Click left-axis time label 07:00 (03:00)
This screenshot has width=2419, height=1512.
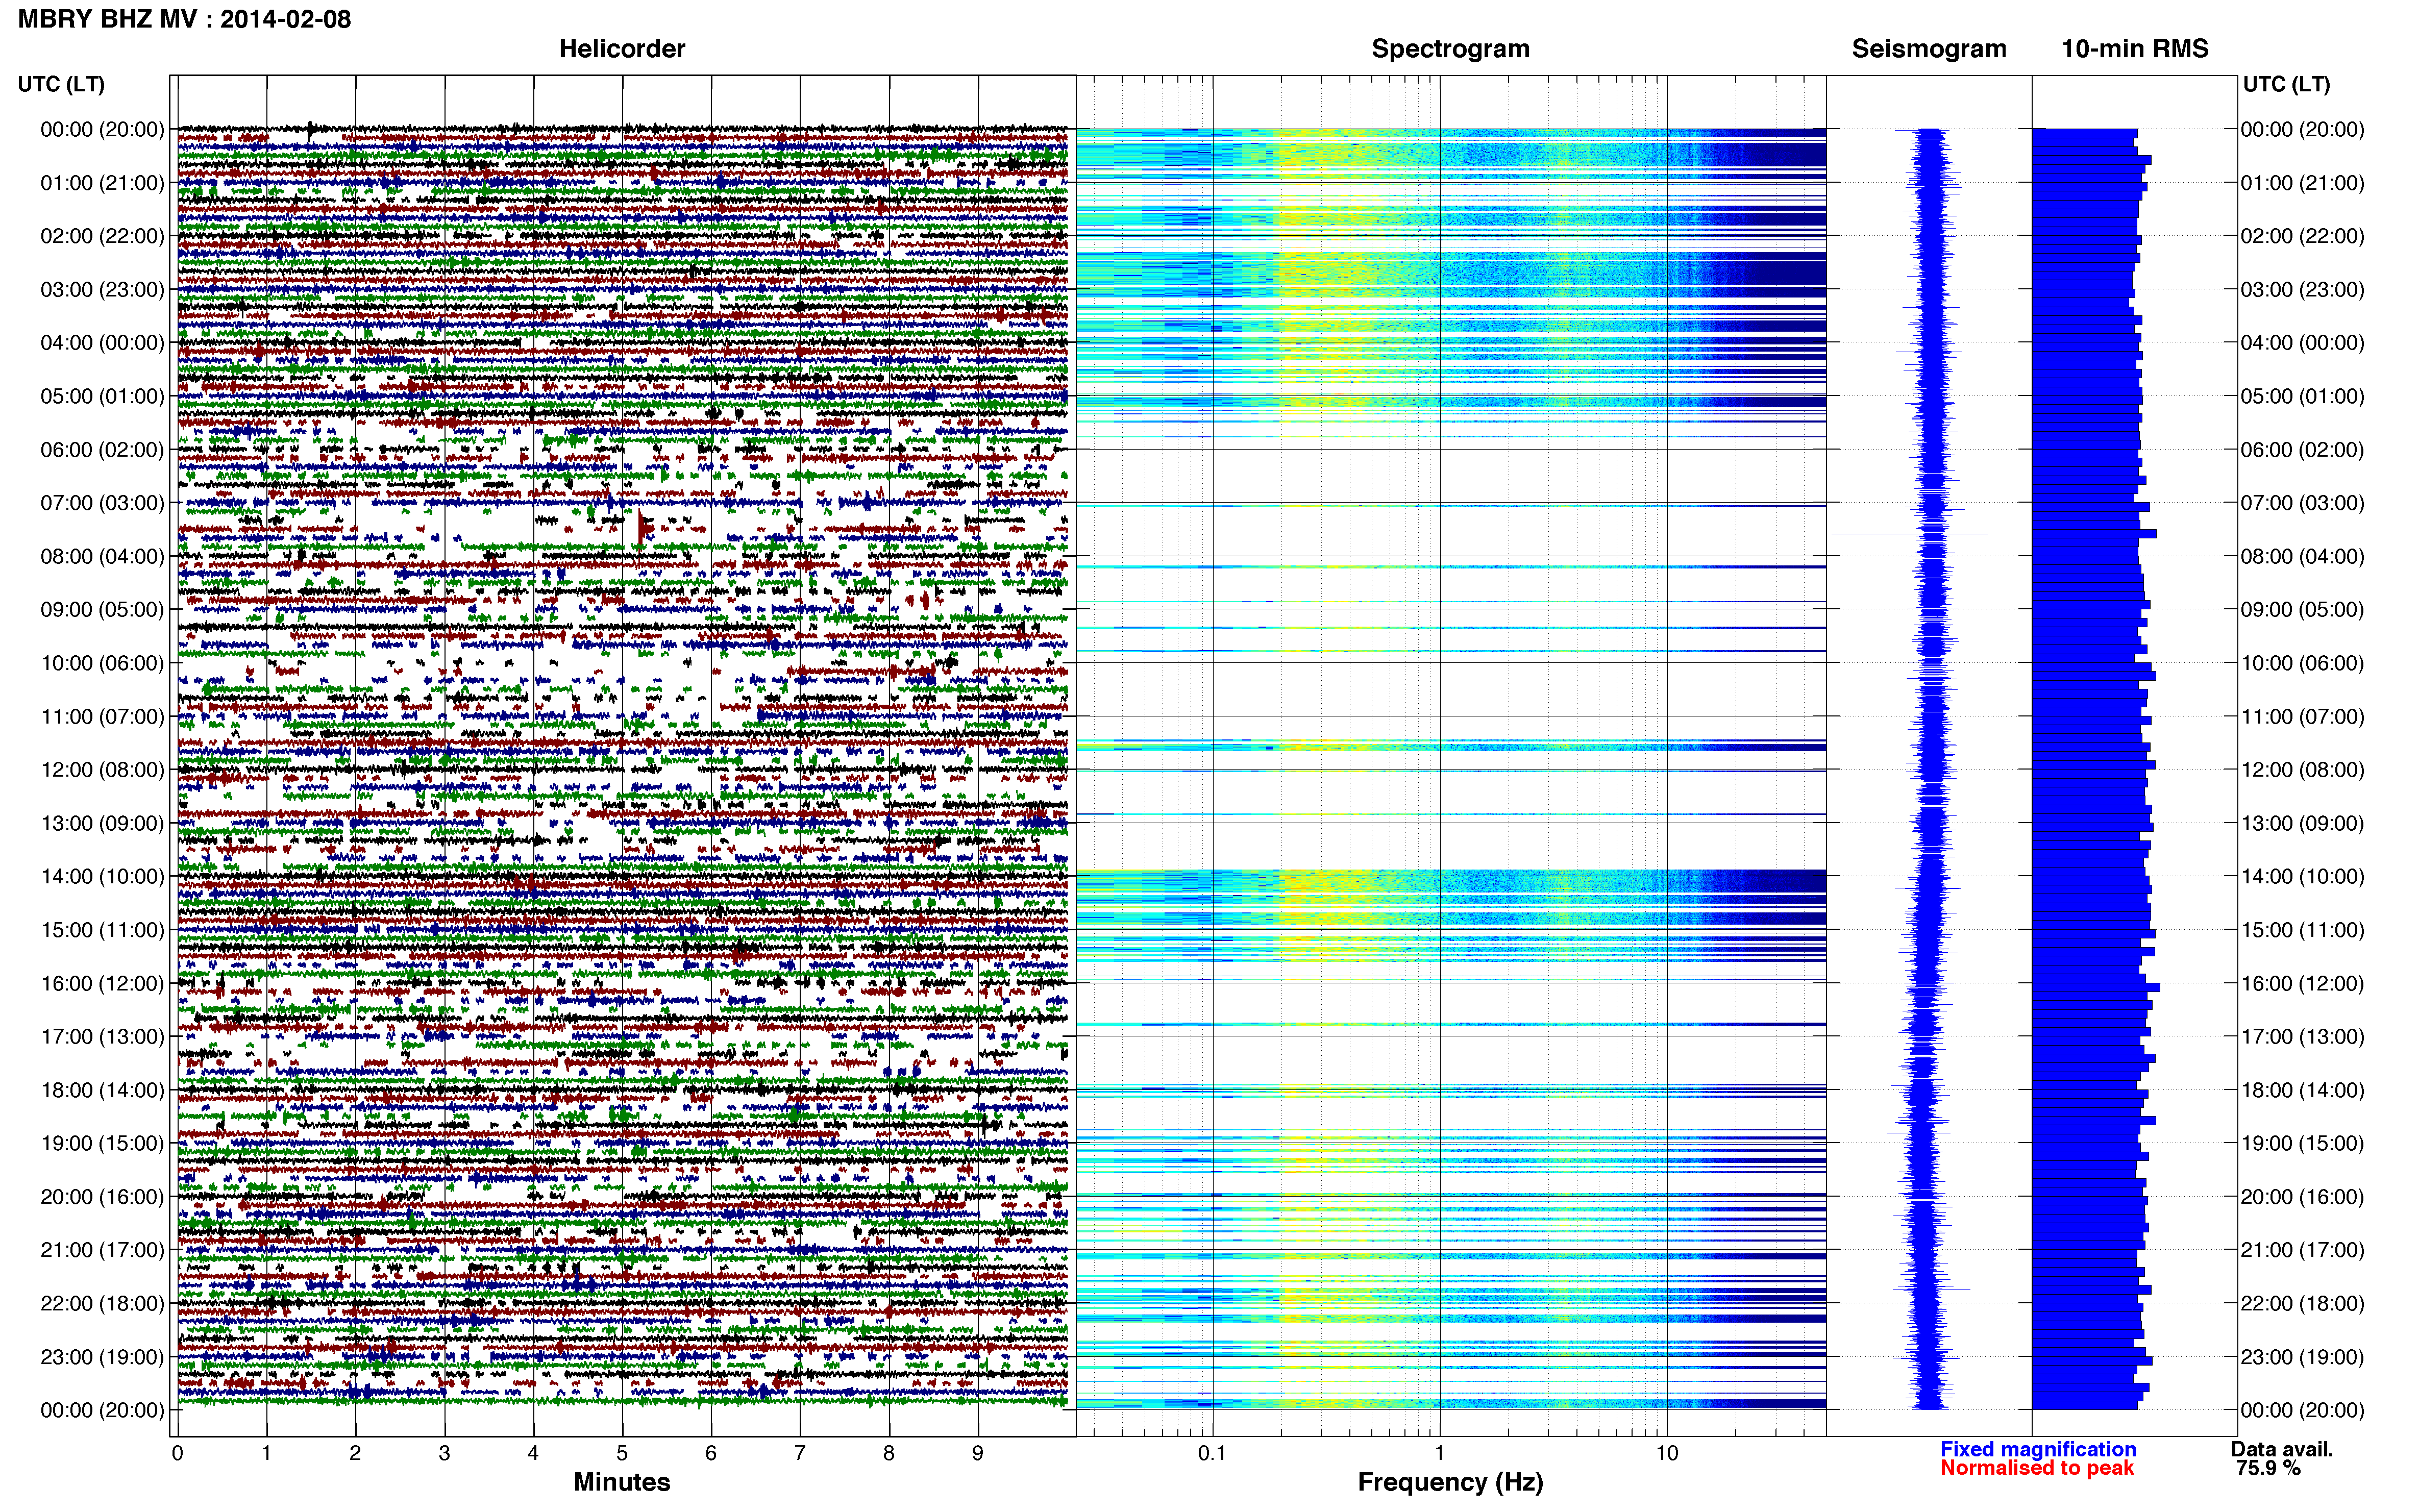point(102,503)
